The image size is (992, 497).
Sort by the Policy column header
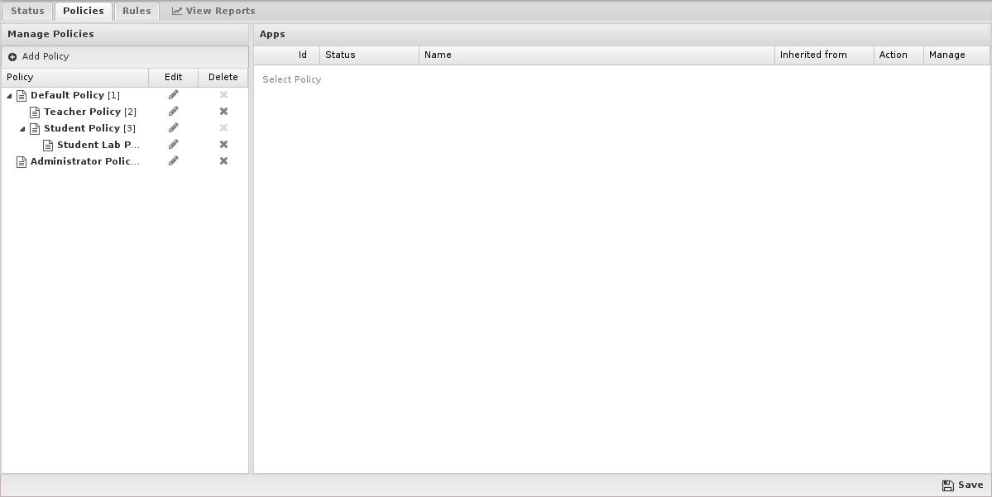pos(74,77)
